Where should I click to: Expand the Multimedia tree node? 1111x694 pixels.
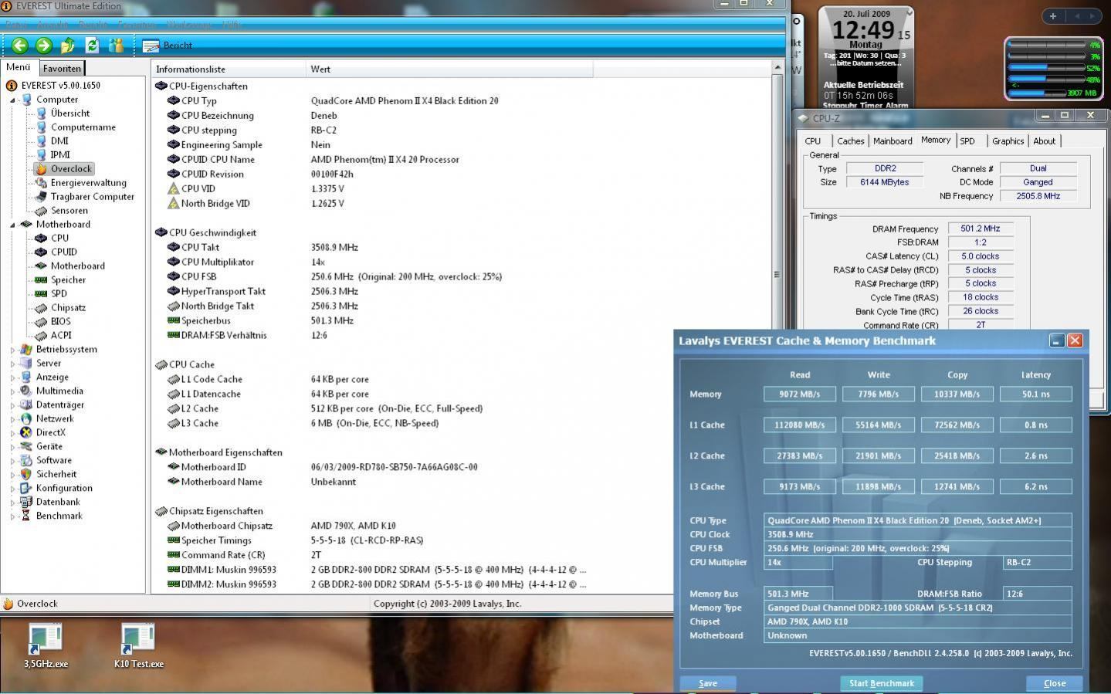[x=12, y=391]
